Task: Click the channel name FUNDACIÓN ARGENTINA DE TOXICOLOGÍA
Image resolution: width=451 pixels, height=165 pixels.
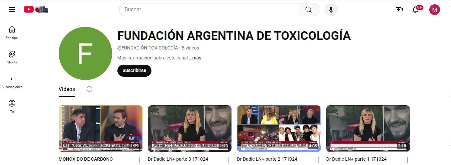Action: [234, 36]
